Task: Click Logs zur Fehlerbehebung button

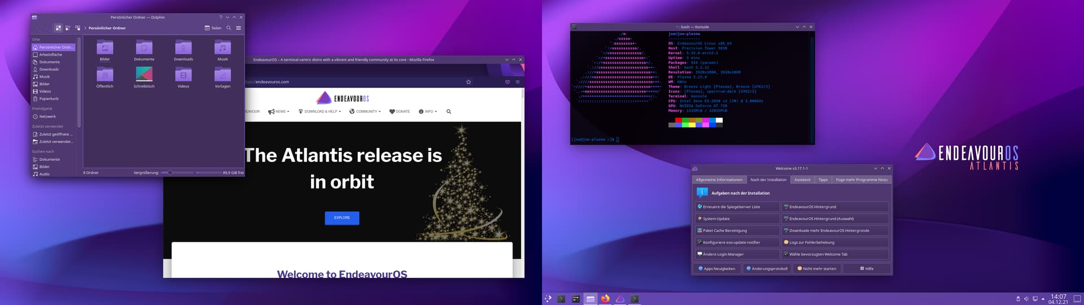Action: click(x=835, y=242)
